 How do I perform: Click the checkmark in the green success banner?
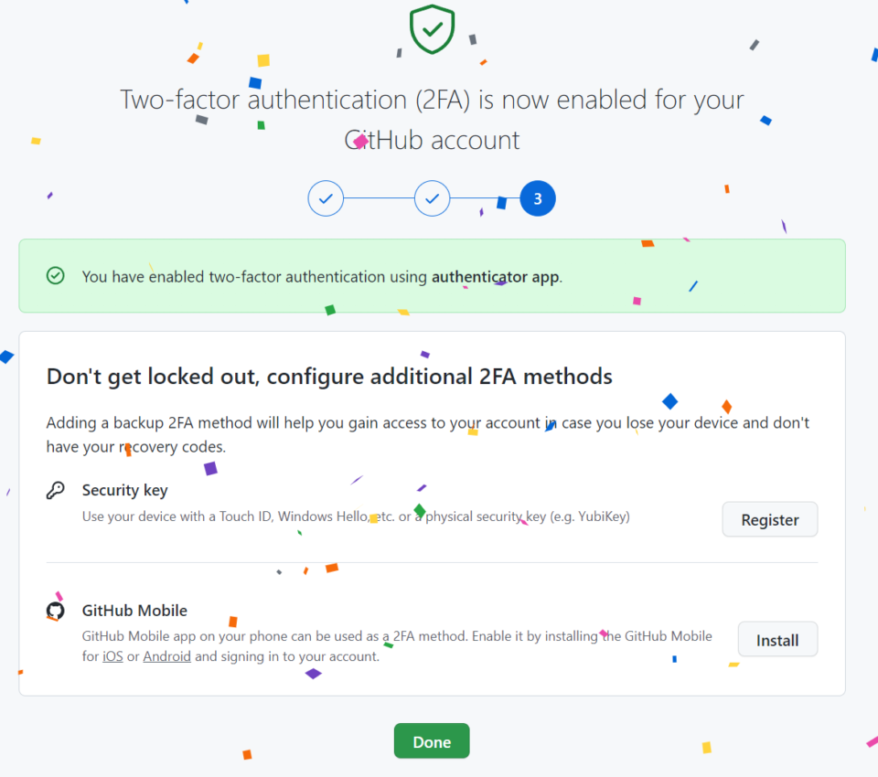click(x=55, y=275)
